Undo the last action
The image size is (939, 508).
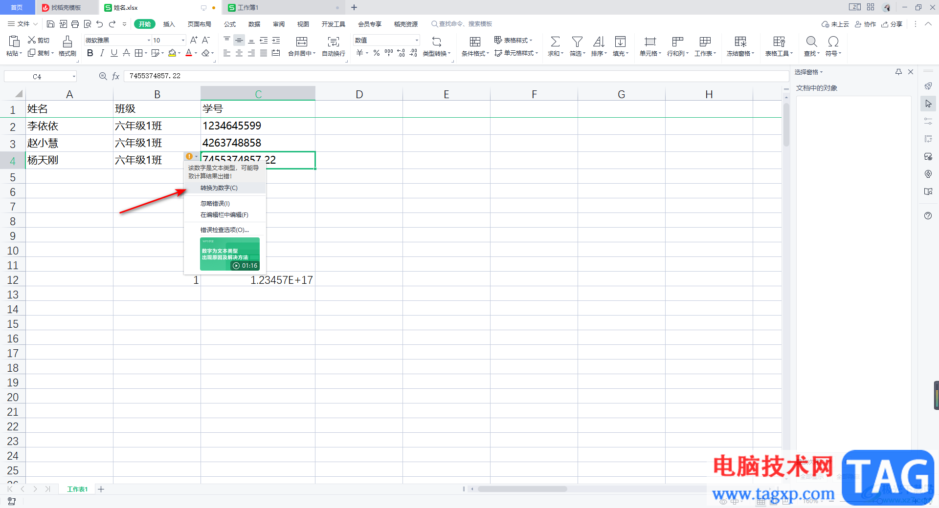point(100,24)
